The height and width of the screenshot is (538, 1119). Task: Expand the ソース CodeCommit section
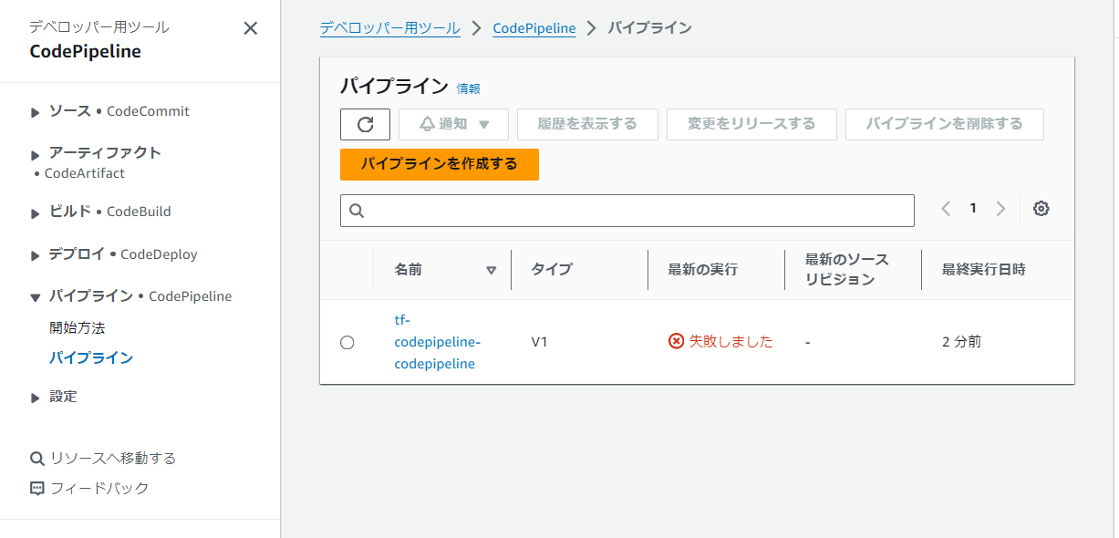pos(36,112)
